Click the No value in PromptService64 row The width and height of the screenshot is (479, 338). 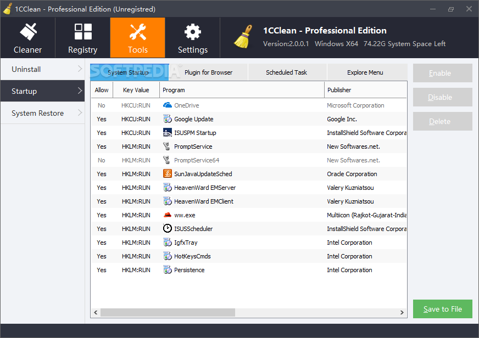[102, 160]
